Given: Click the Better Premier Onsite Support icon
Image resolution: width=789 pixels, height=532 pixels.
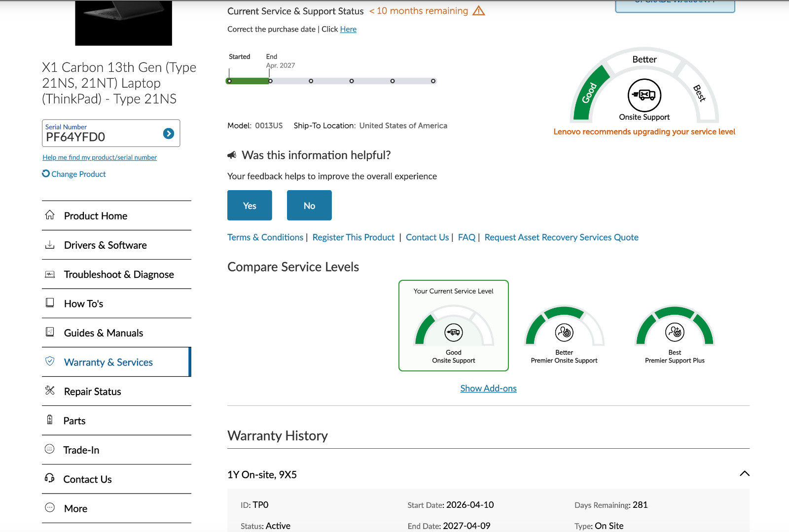Looking at the screenshot, I should (564, 332).
